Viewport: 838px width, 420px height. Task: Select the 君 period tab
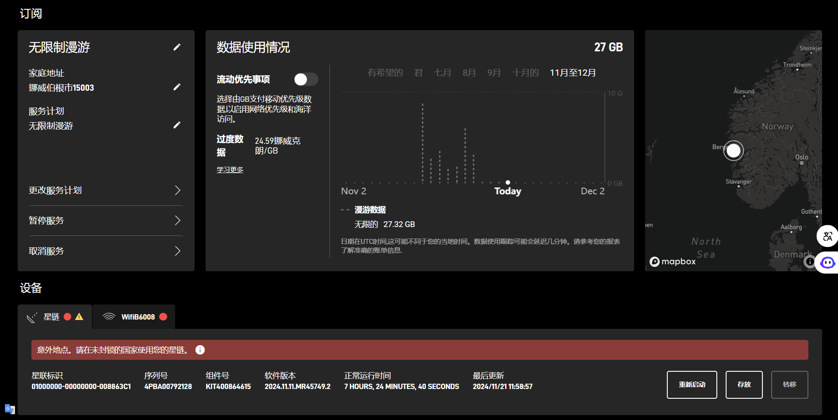[418, 73]
